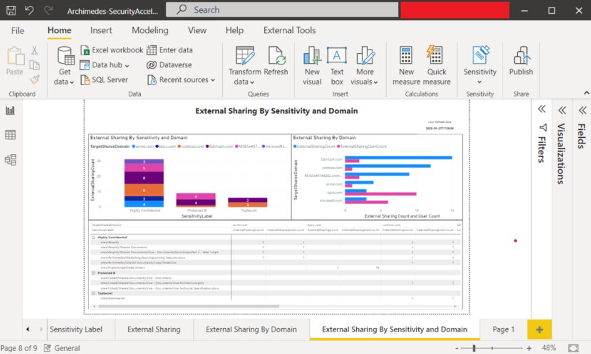Expand the Filters pane

[x=541, y=109]
